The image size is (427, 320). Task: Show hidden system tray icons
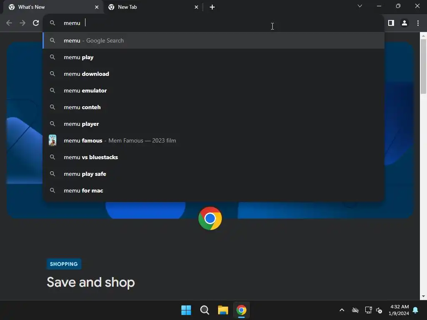tap(342, 310)
